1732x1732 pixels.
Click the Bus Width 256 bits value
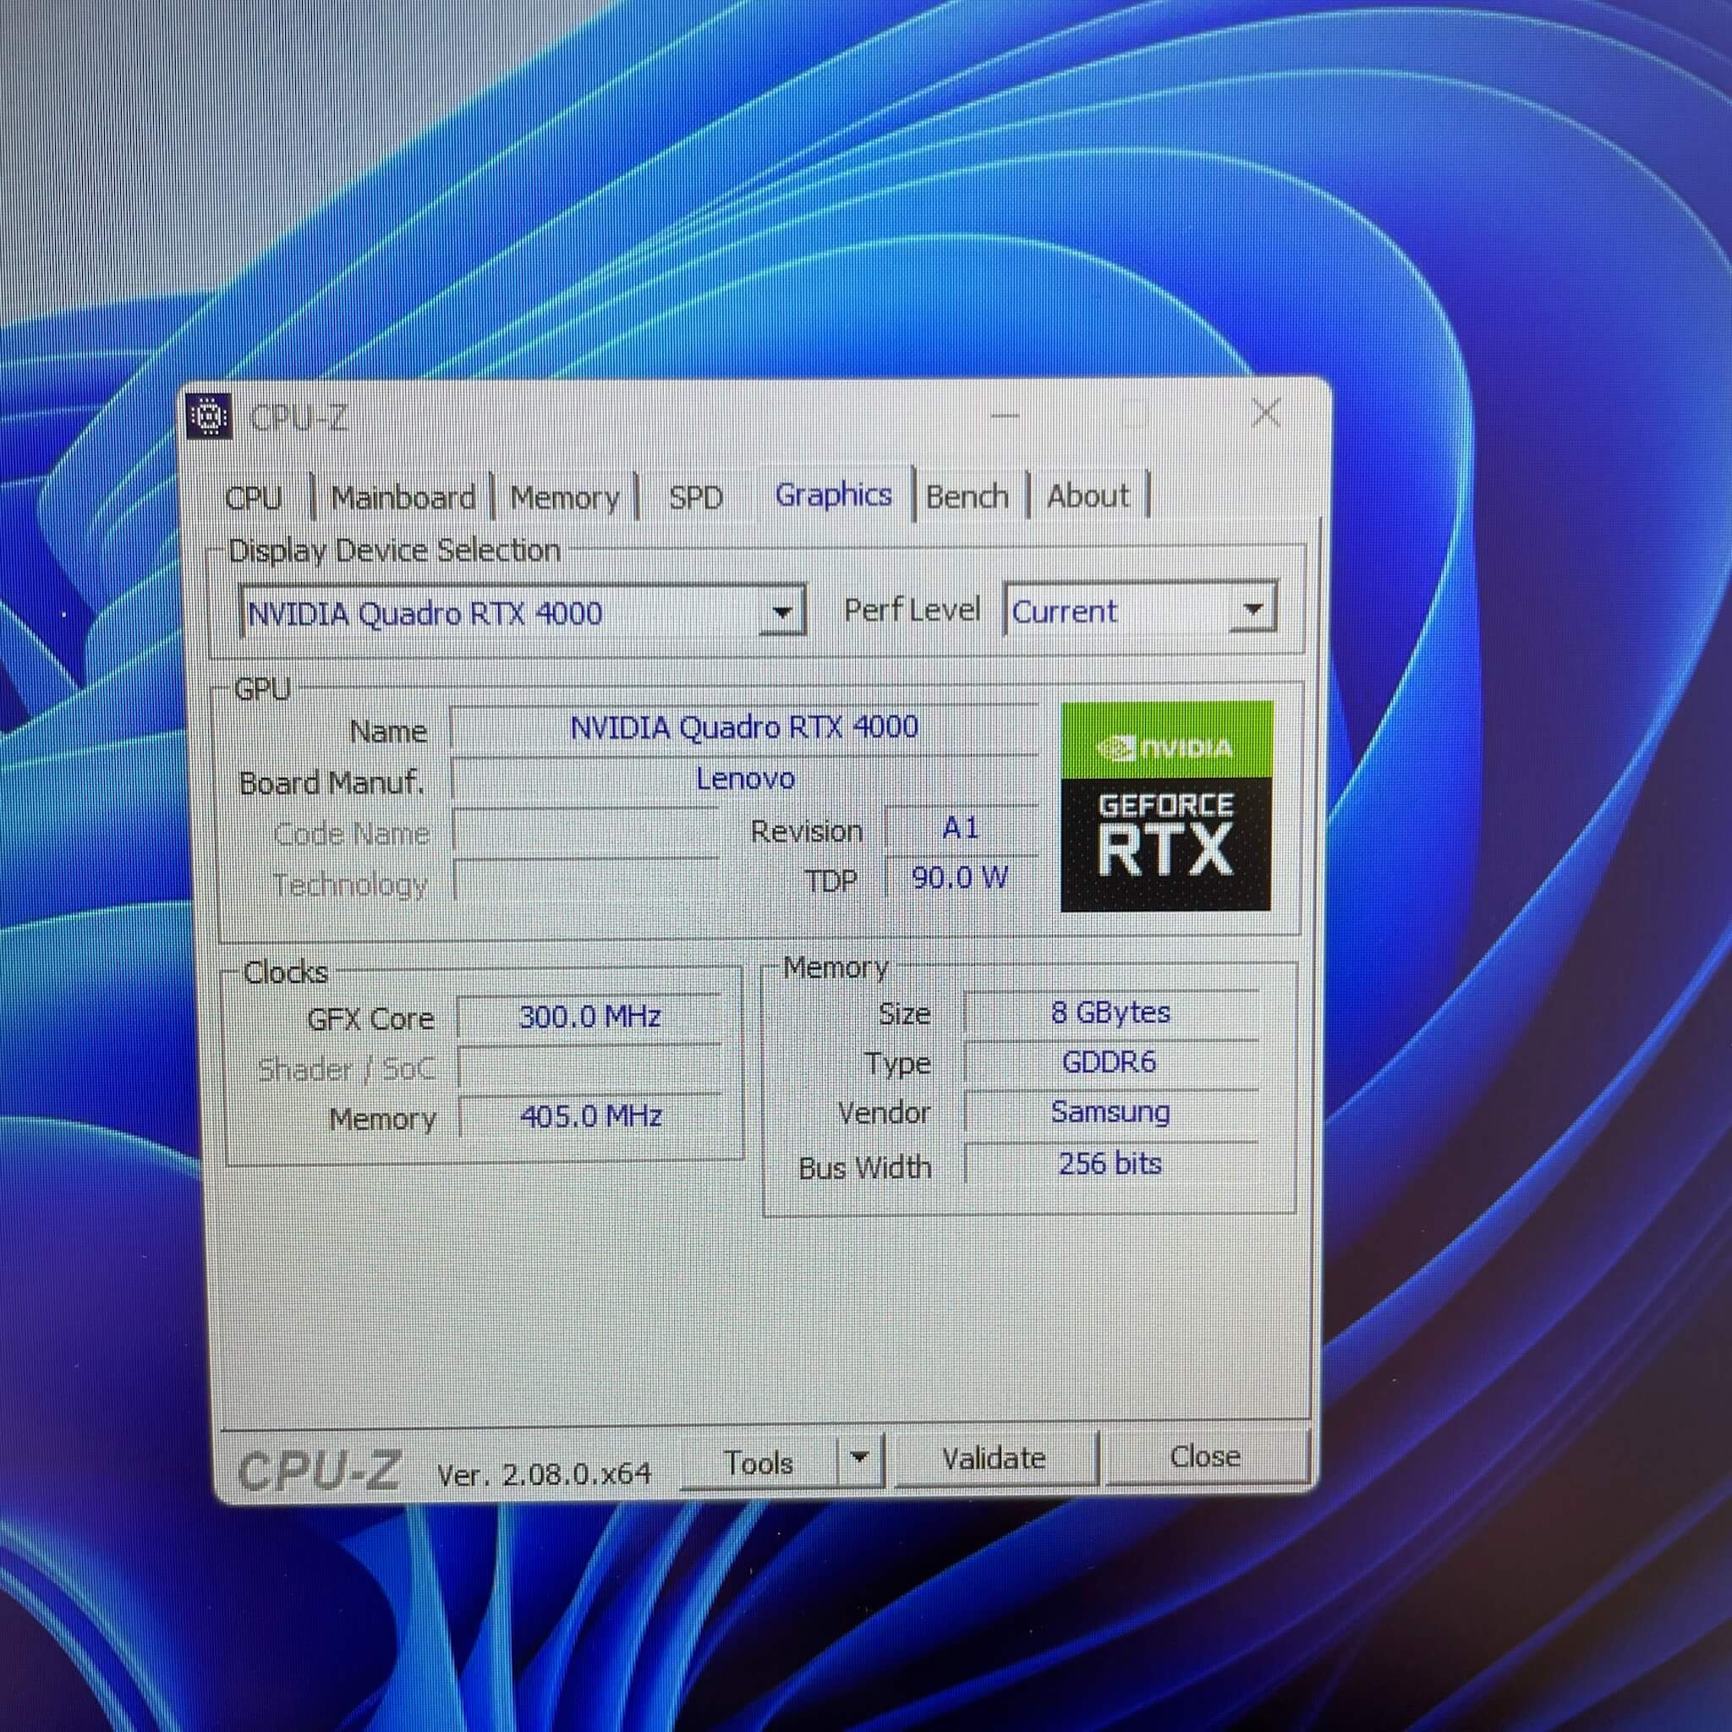1110,1164
